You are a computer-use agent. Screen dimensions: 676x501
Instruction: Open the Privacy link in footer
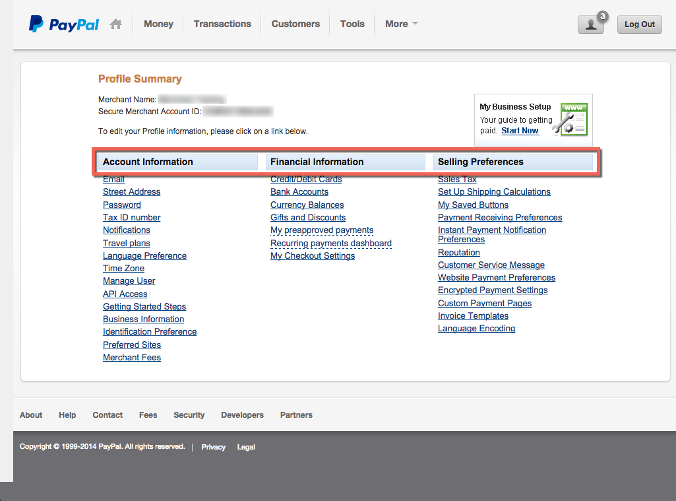214,447
